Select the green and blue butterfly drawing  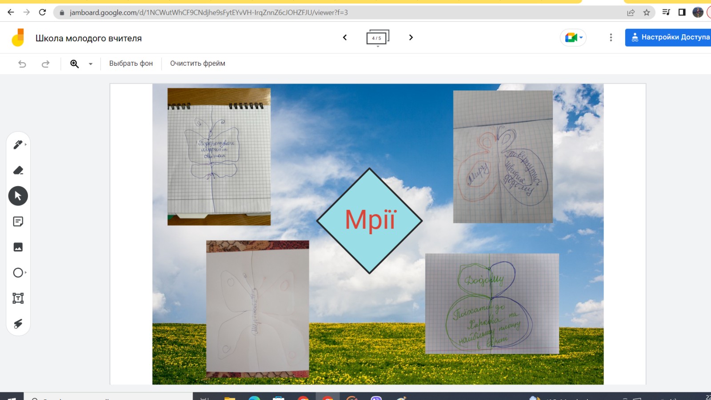click(492, 304)
